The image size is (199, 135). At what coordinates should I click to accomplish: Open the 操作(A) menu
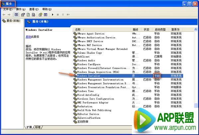(x=21, y=9)
